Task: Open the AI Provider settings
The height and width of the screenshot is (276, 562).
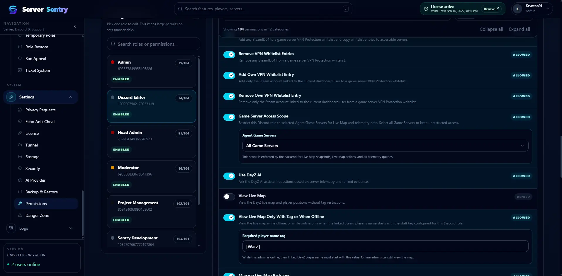Action: [46, 180]
